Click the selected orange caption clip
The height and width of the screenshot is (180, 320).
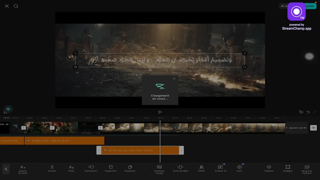[140, 150]
